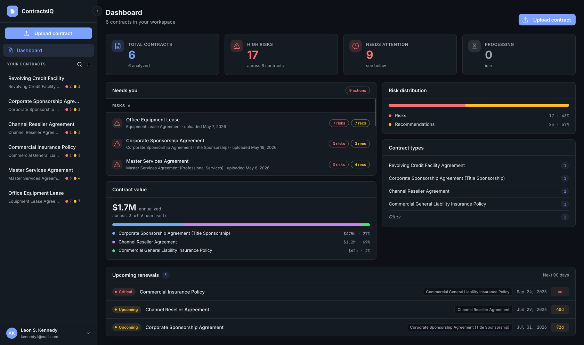The width and height of the screenshot is (584, 345).
Task: Click the warning icon beside Master Services Agreement risk row
Action: pos(117,165)
